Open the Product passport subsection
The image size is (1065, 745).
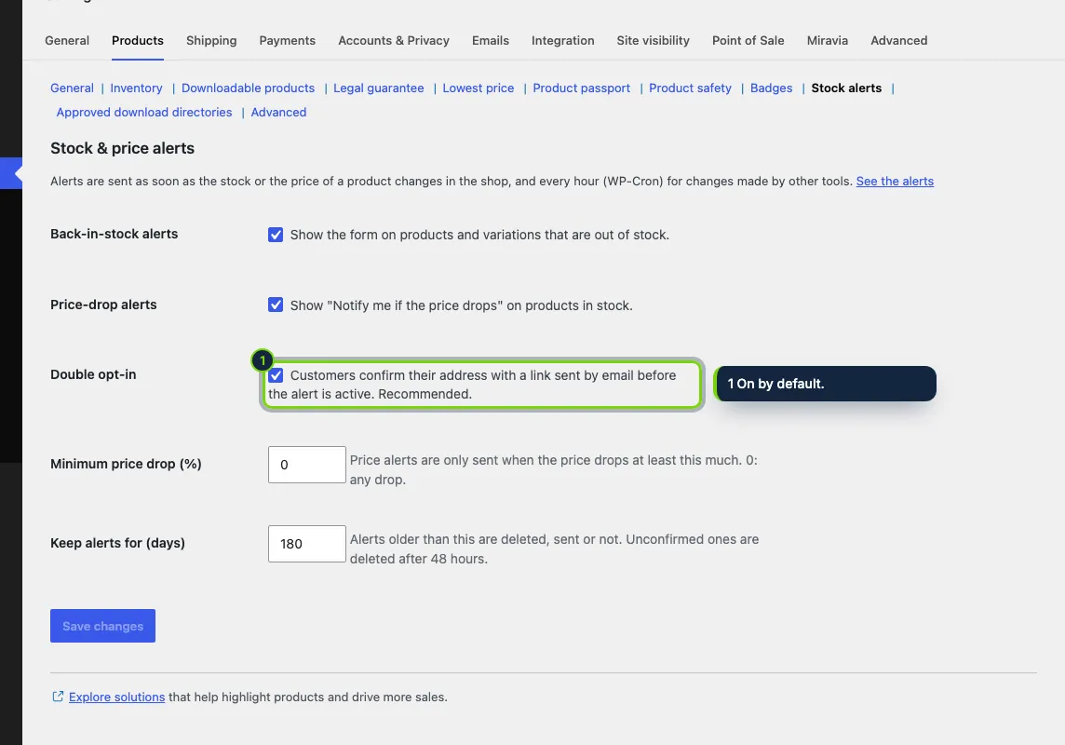(x=582, y=88)
